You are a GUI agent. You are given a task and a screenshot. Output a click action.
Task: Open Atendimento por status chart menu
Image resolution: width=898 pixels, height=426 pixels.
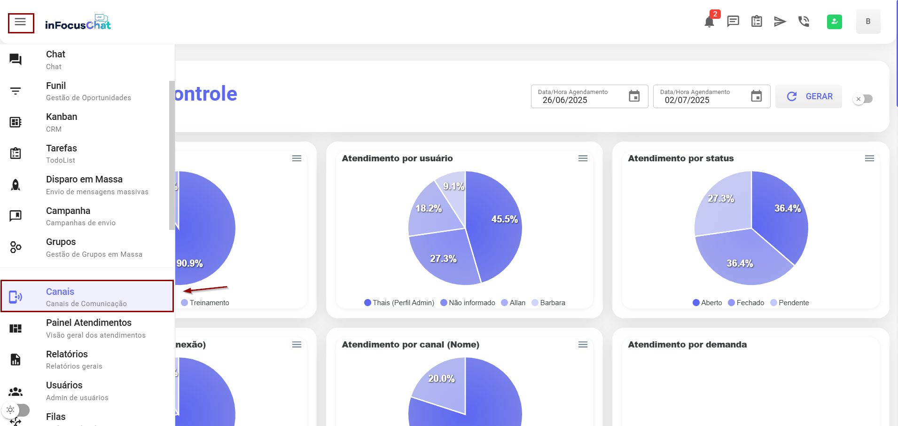pos(869,158)
